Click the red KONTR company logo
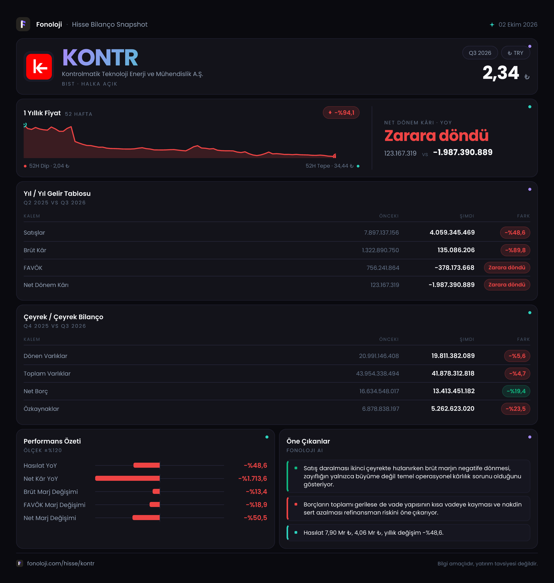Viewport: 554px width, 583px height. 39,67
